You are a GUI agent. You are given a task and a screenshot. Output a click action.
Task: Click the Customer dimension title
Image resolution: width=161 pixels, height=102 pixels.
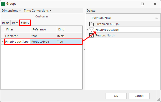tap(42, 16)
